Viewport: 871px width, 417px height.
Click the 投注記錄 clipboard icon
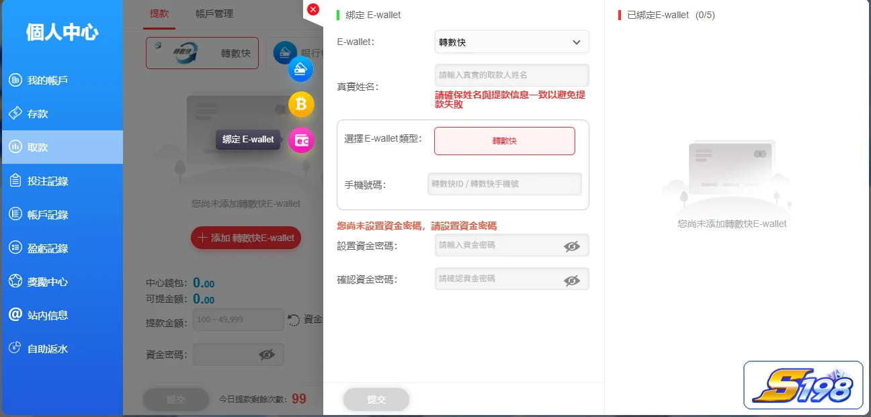tap(15, 181)
